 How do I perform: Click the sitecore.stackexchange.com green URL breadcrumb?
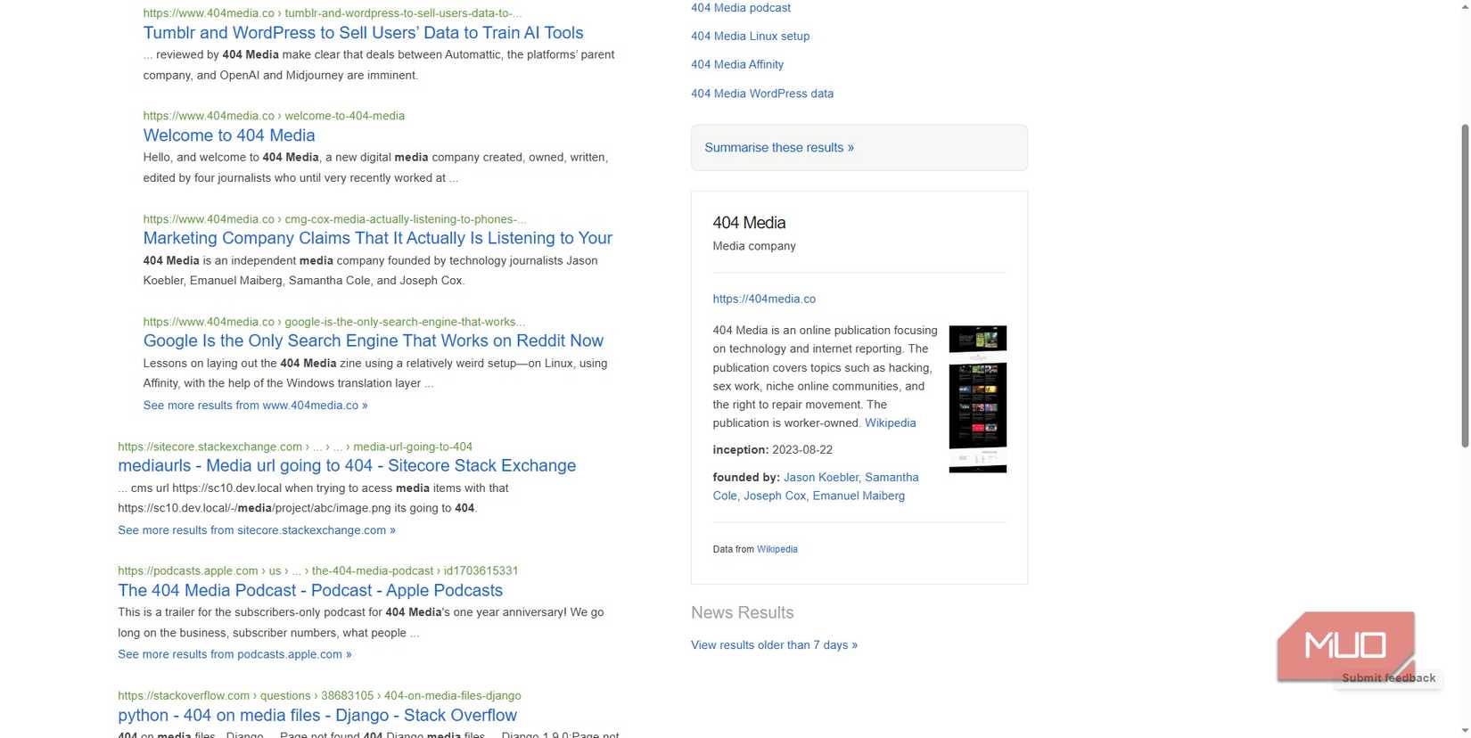pyautogui.click(x=295, y=447)
